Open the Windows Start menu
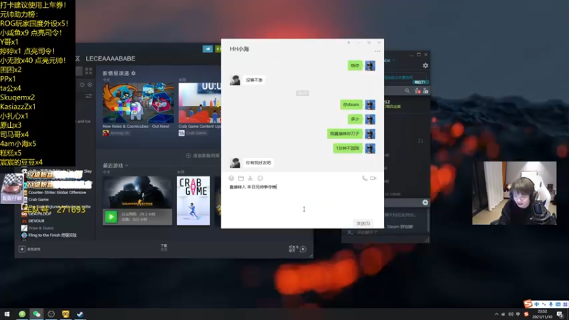 pos(7,314)
